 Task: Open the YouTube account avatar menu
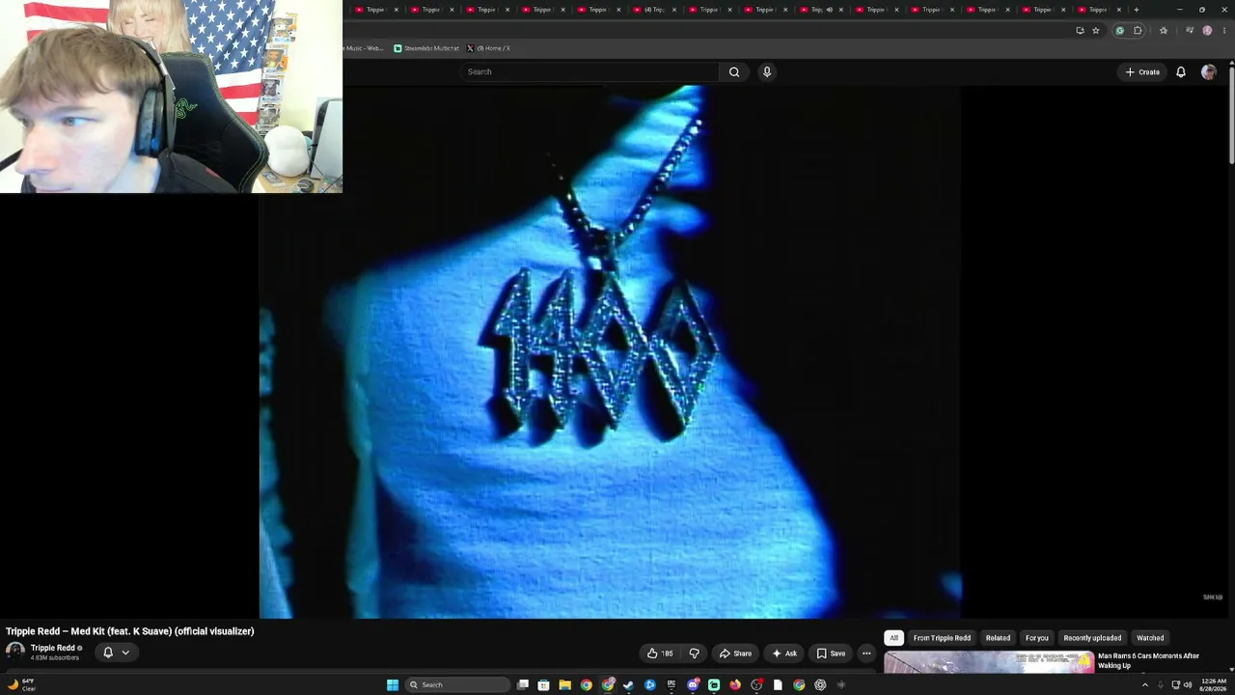pyautogui.click(x=1208, y=71)
